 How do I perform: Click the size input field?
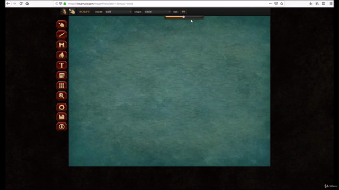[183, 12]
